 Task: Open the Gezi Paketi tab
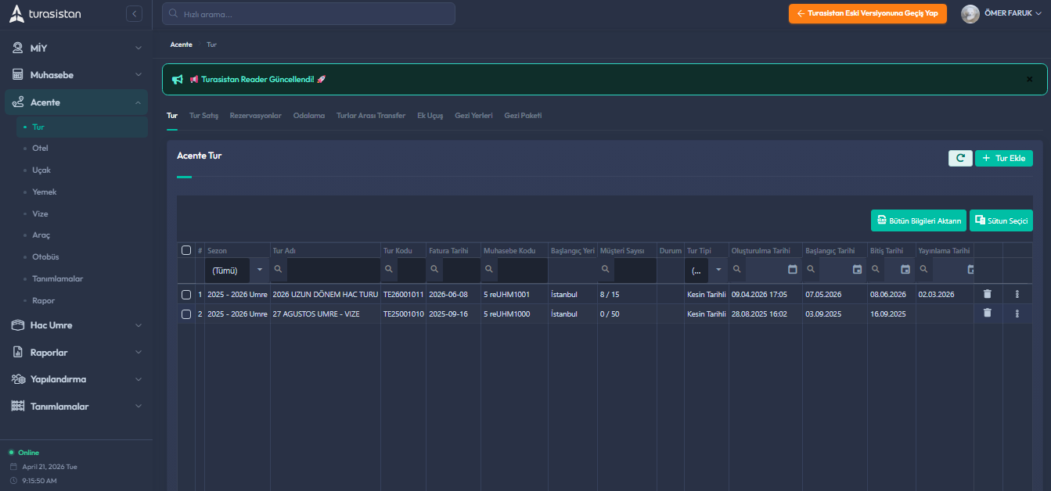[x=523, y=116]
